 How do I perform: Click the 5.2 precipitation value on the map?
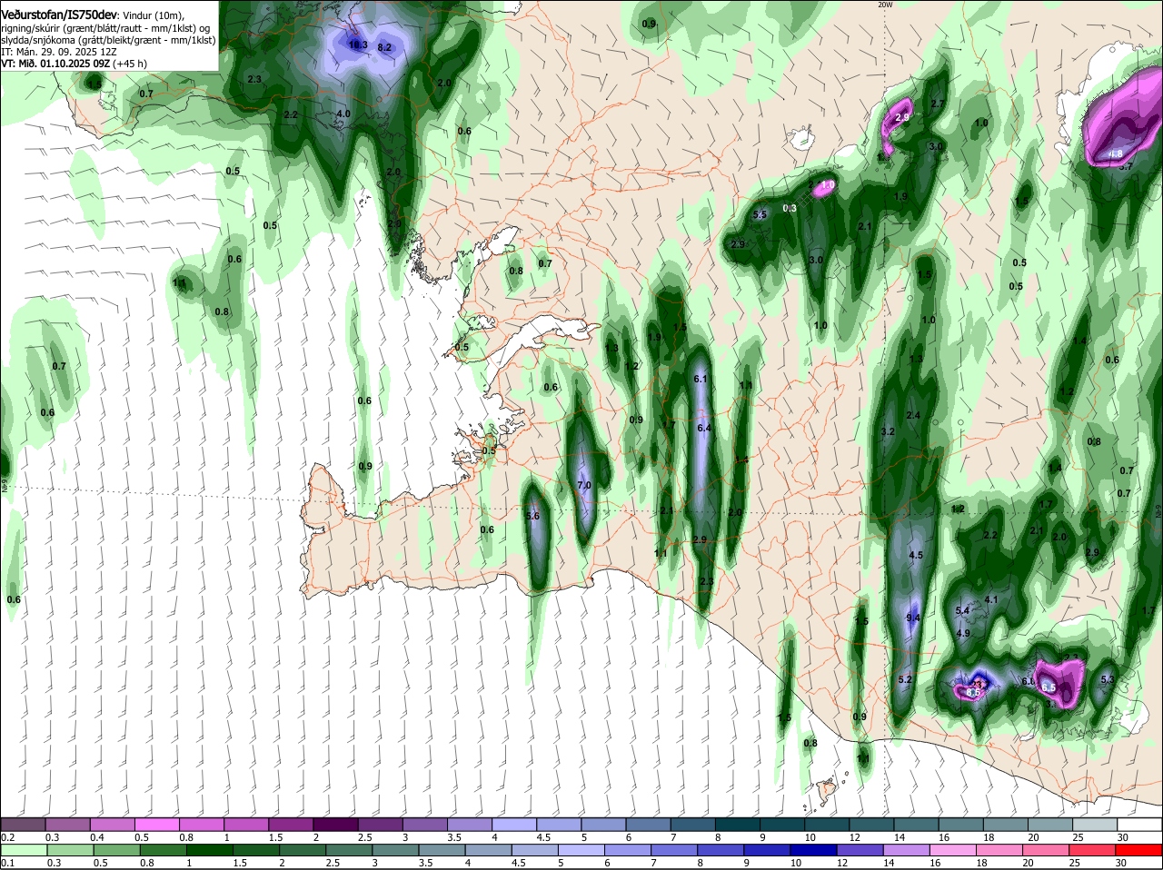[x=905, y=679]
